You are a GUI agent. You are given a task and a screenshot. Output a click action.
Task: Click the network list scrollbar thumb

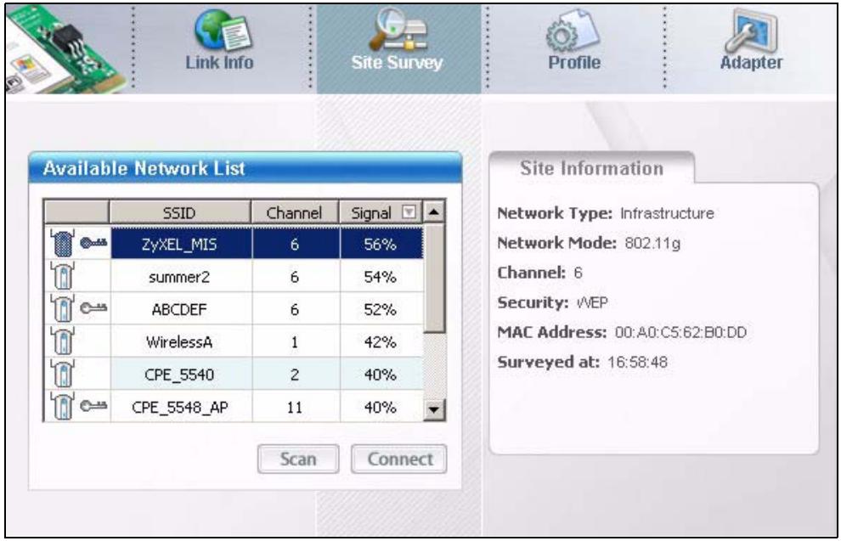[434, 279]
